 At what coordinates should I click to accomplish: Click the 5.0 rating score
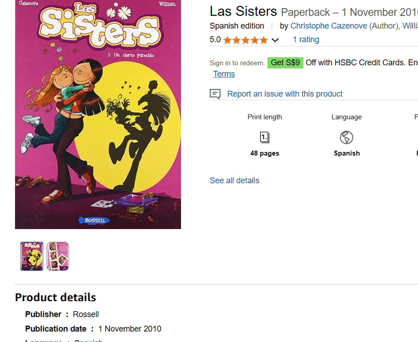coord(215,39)
